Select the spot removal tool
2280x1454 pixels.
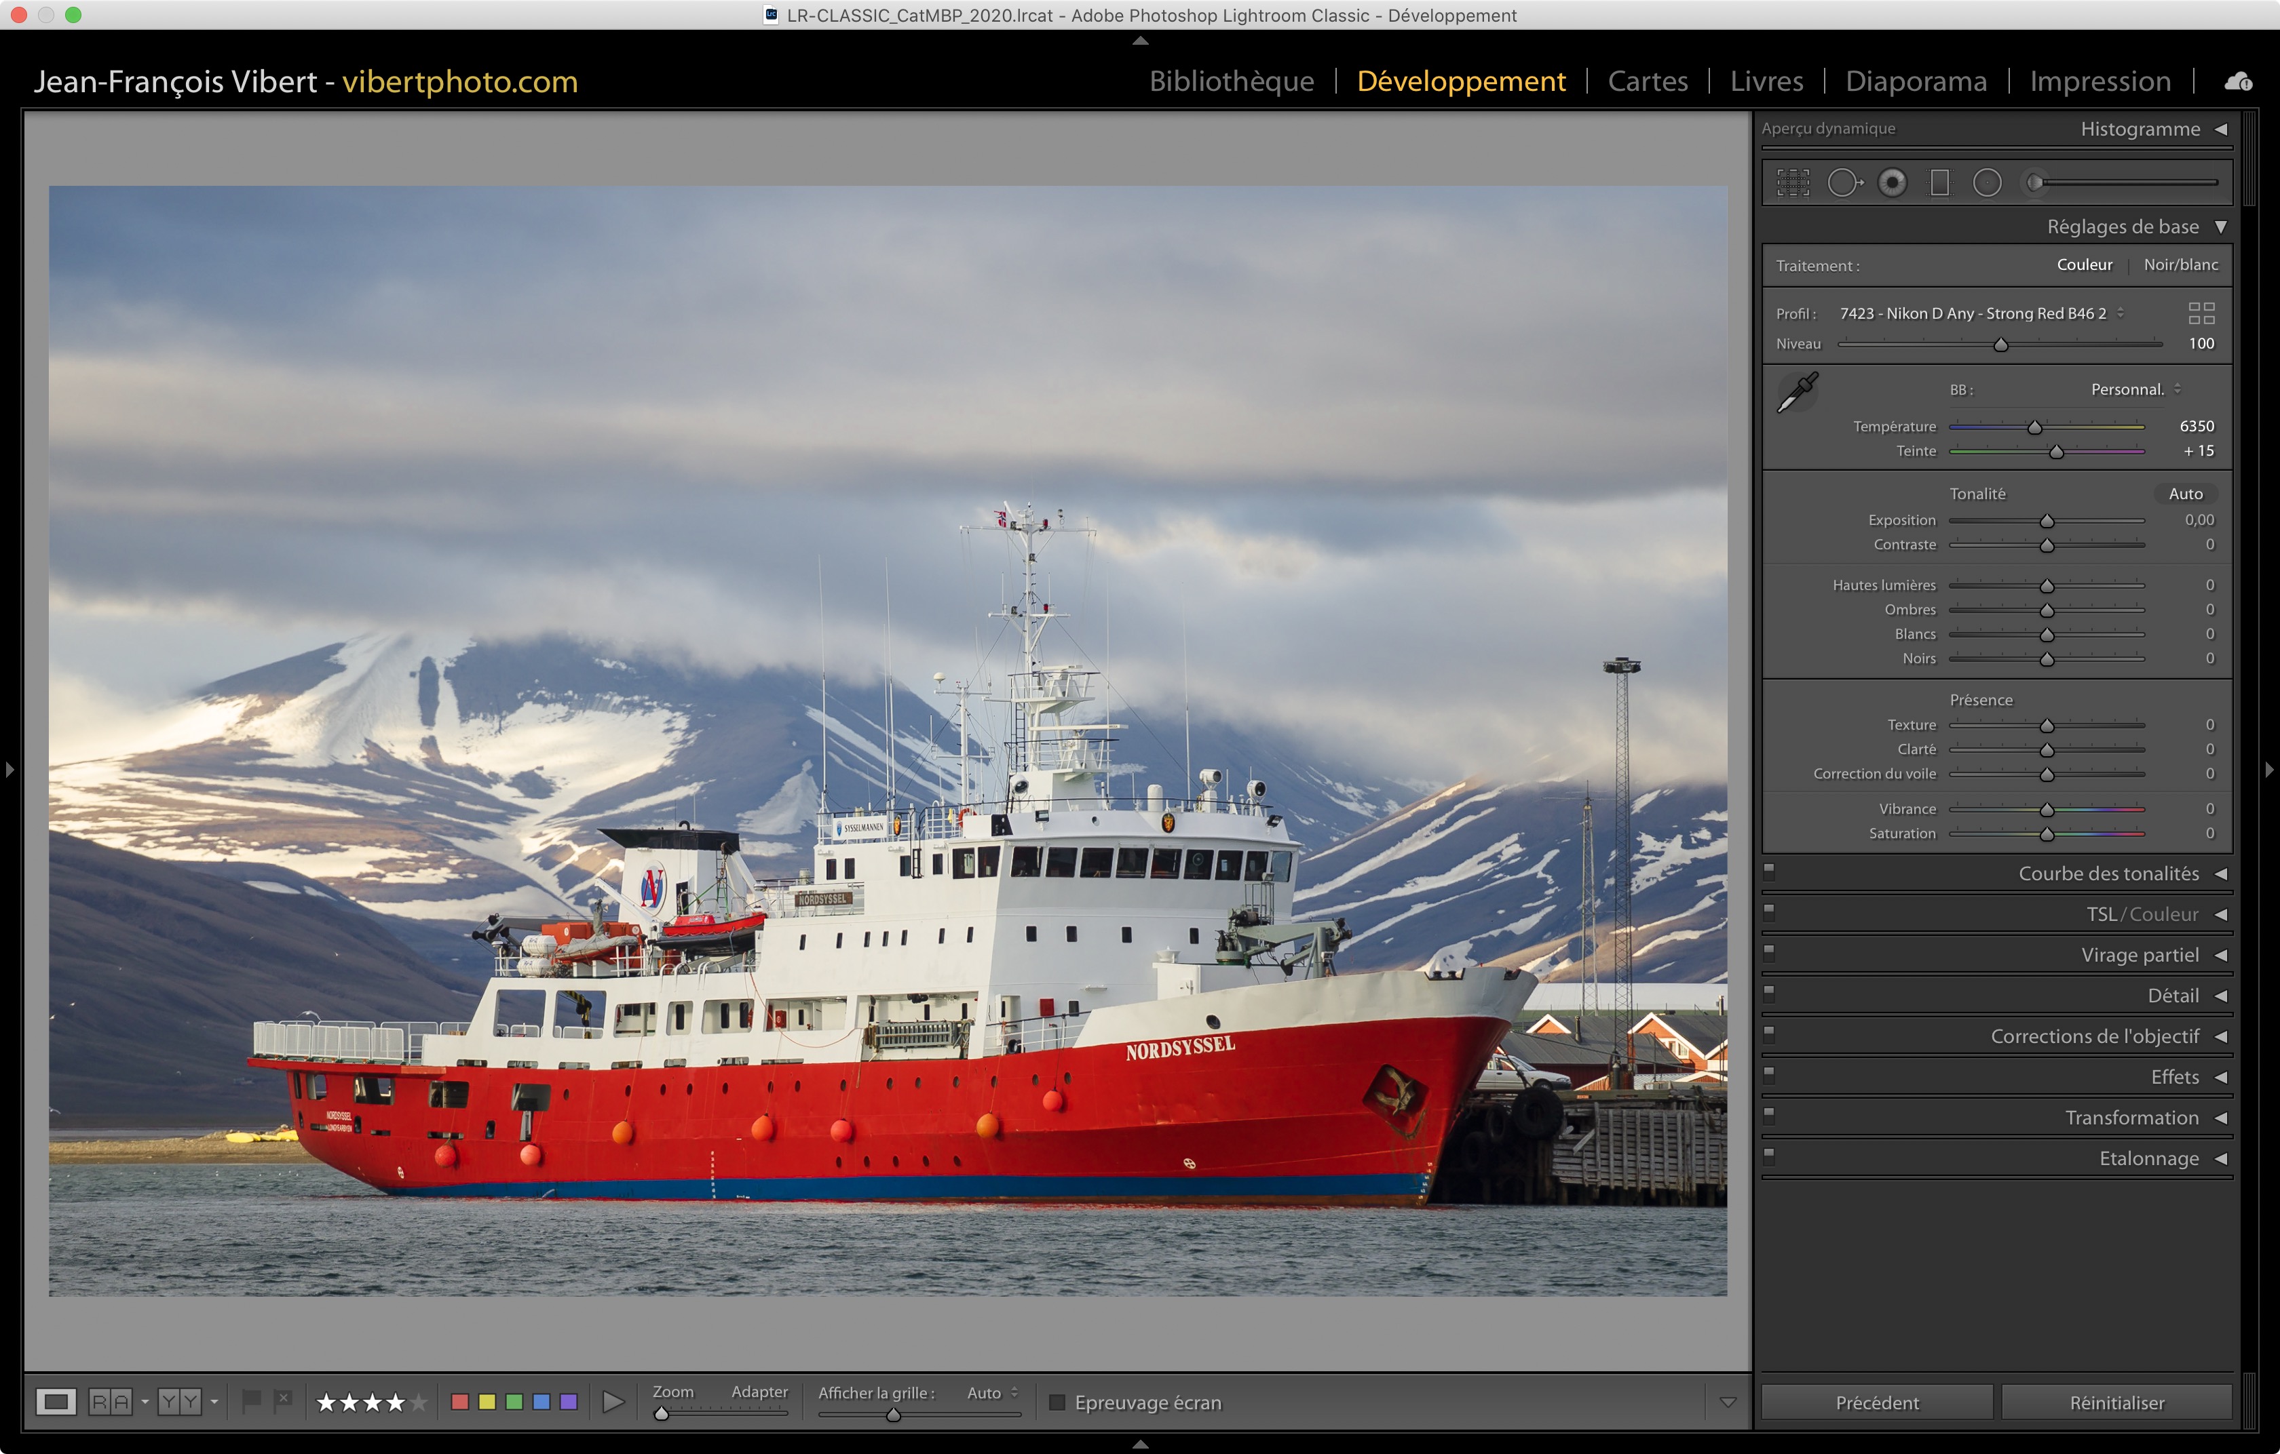[1842, 182]
